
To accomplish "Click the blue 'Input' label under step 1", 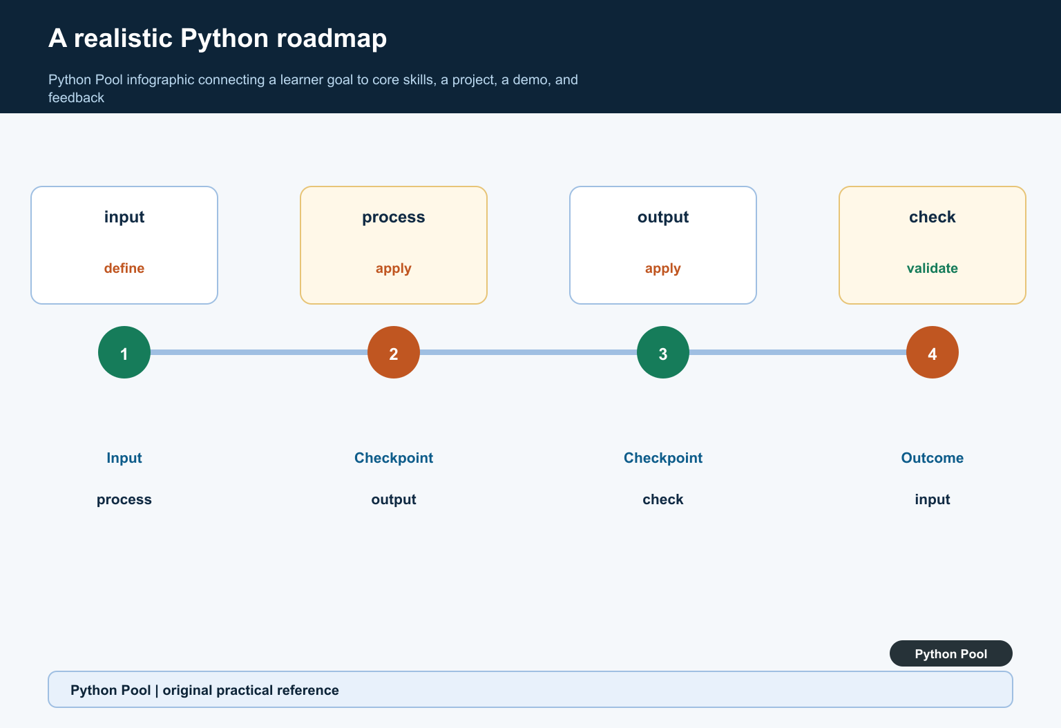I will [124, 458].
